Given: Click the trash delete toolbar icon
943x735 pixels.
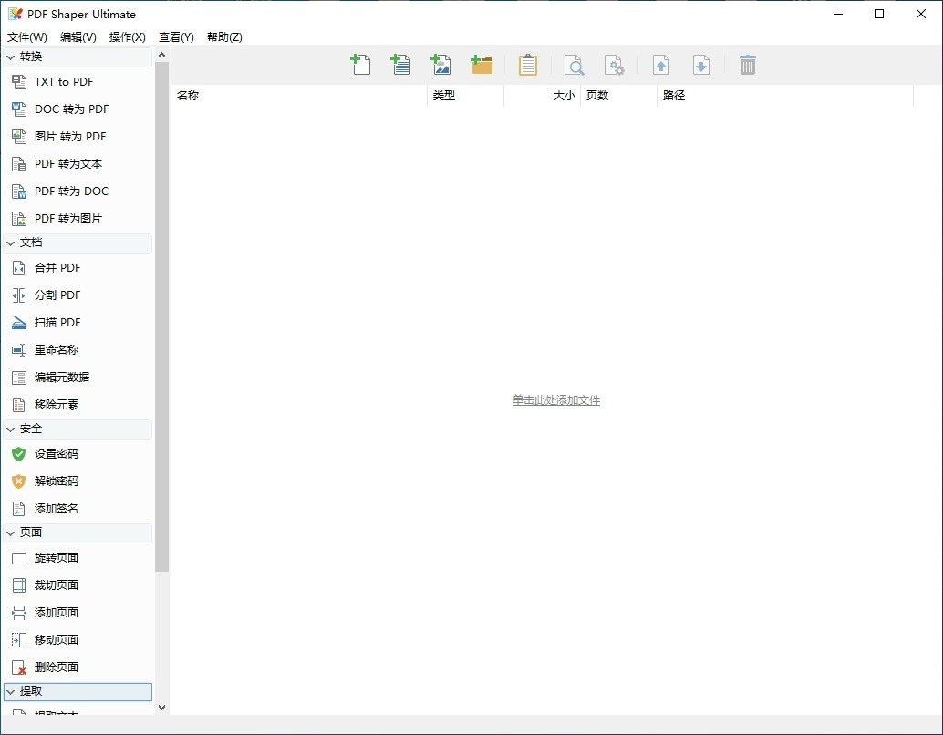Looking at the screenshot, I should click(748, 65).
